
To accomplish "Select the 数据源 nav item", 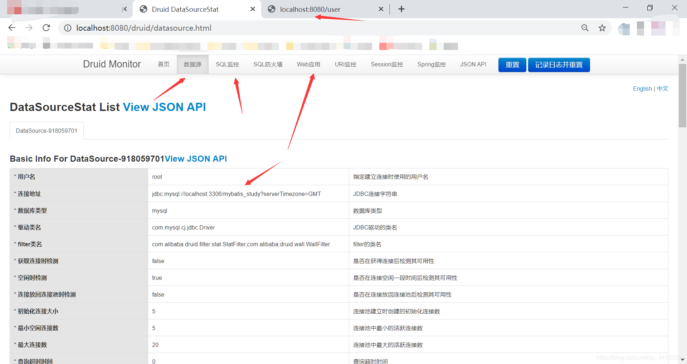I will pyautogui.click(x=193, y=65).
